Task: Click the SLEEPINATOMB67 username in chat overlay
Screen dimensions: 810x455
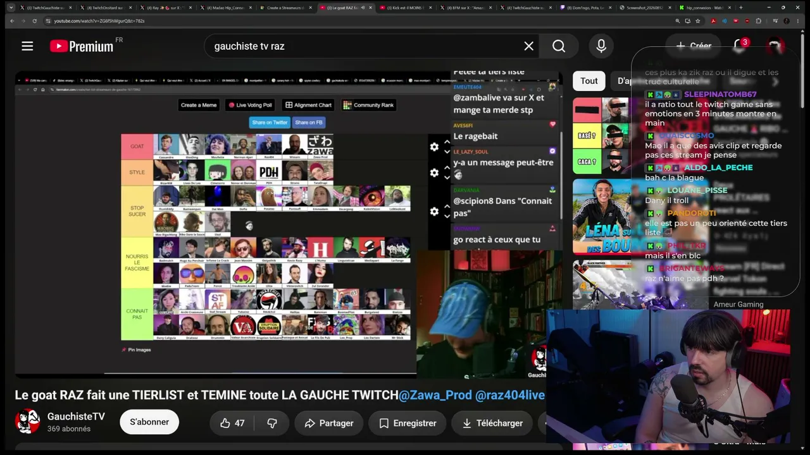Action: 720,94
